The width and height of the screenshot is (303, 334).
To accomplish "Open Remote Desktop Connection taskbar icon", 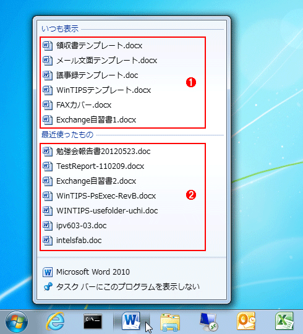I will tap(208, 322).
